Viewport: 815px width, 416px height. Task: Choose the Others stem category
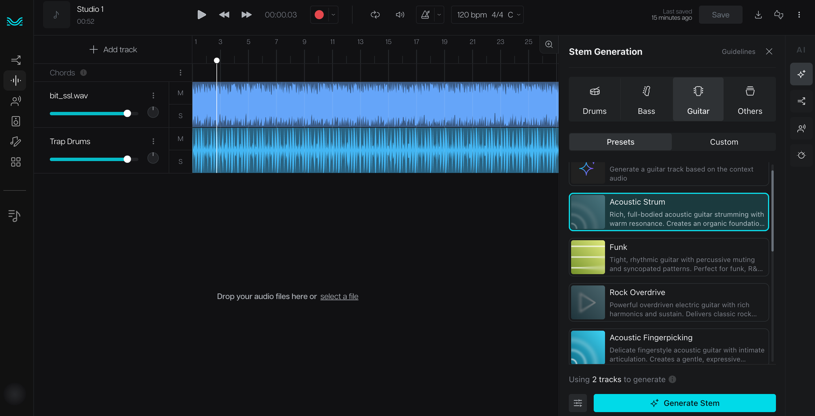[x=749, y=99]
